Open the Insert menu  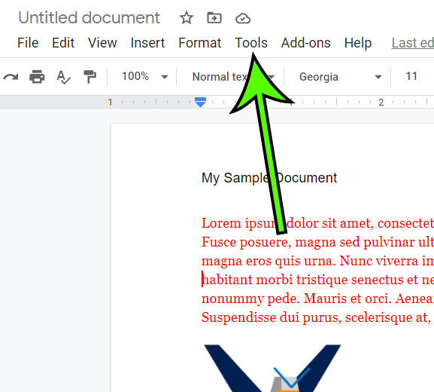click(147, 43)
